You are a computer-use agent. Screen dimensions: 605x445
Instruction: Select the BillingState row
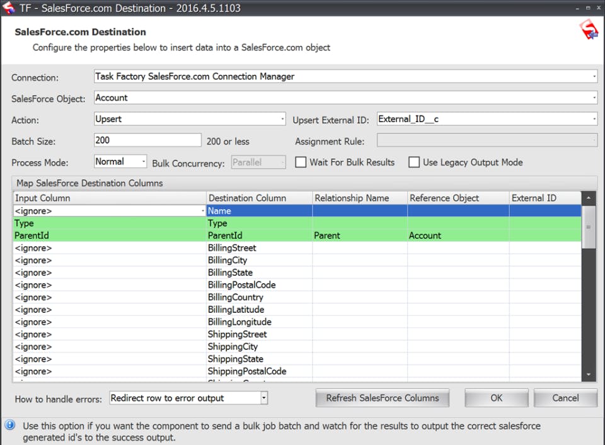click(297, 273)
